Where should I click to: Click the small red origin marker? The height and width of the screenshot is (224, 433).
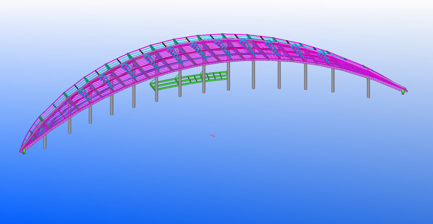[213, 136]
